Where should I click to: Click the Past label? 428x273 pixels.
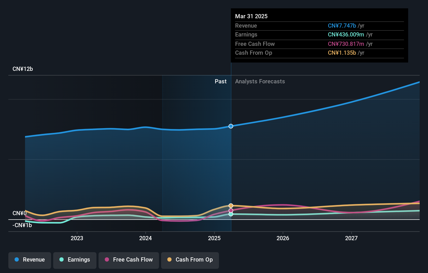[221, 82]
